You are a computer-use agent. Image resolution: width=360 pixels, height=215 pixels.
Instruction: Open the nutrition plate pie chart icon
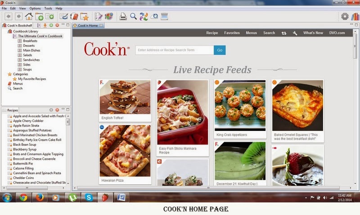coord(109,17)
